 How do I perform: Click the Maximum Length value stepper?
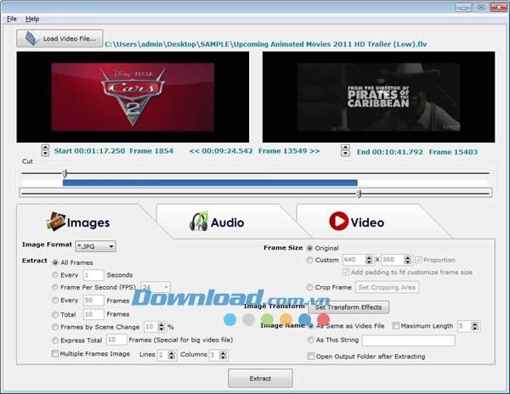point(475,326)
